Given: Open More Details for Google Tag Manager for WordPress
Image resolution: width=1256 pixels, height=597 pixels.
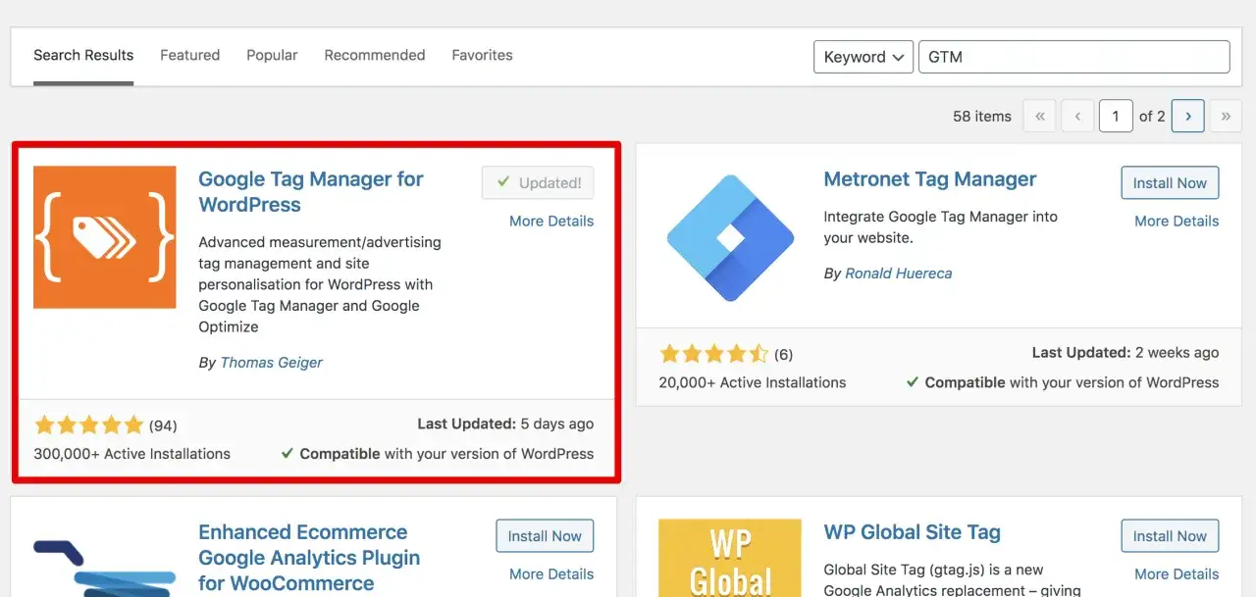Looking at the screenshot, I should pyautogui.click(x=551, y=222).
